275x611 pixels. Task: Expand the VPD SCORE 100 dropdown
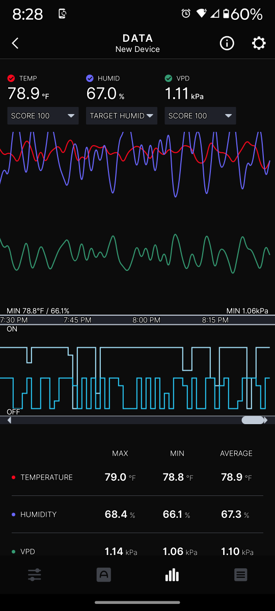[200, 116]
